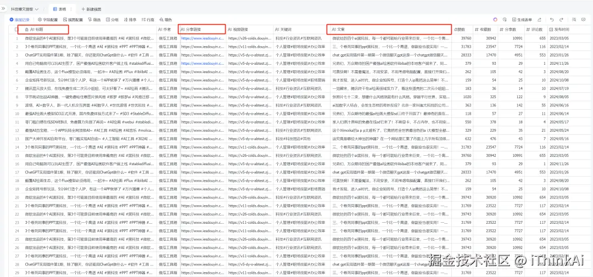The image size is (593, 277).
Task: Open 字段配置 field settings
Action: tap(48, 20)
